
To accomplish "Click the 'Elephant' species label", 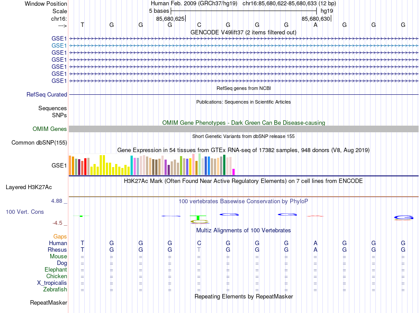I will [x=56, y=269].
